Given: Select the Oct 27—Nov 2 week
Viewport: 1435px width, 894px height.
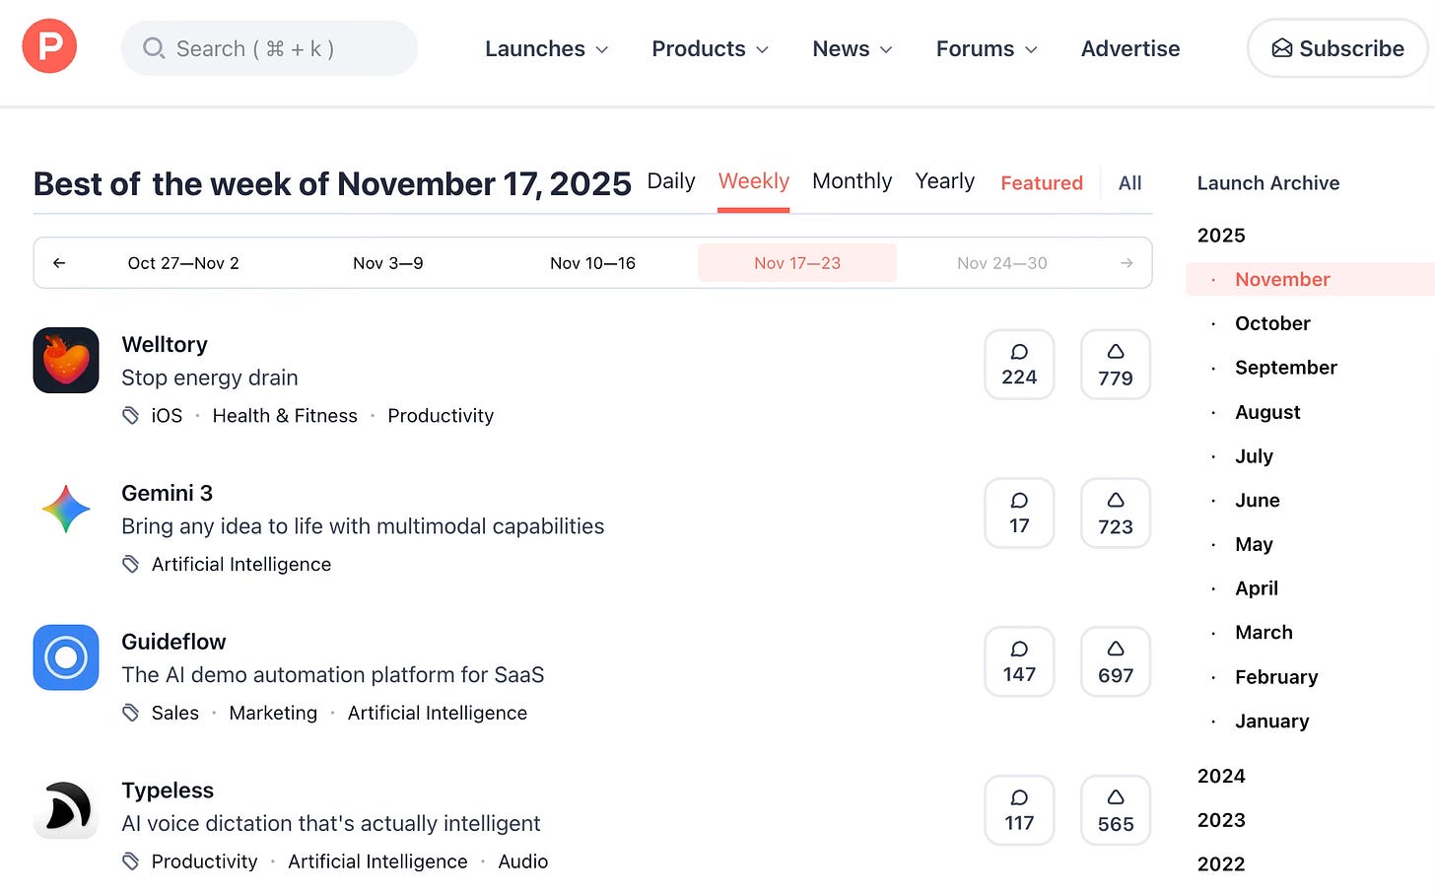Looking at the screenshot, I should click(183, 263).
